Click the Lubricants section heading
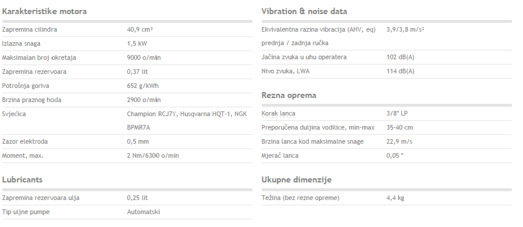523x227 pixels. (x=22, y=179)
